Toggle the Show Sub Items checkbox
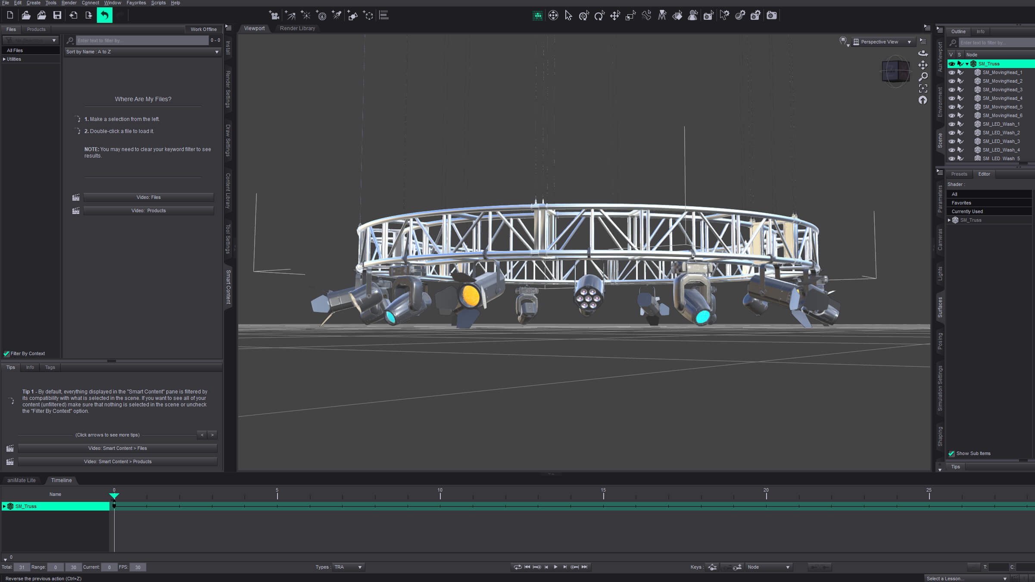The image size is (1035, 582). (x=951, y=453)
